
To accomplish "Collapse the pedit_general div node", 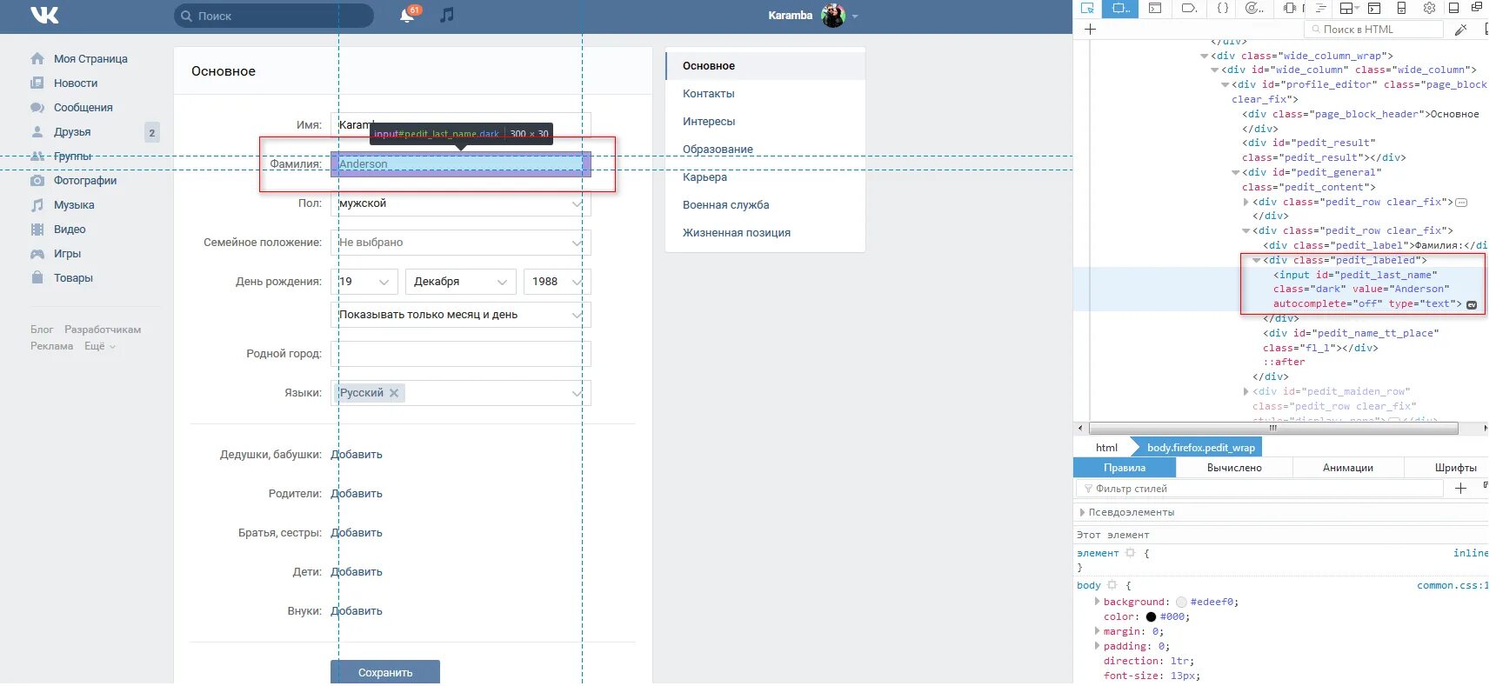I will [1235, 172].
